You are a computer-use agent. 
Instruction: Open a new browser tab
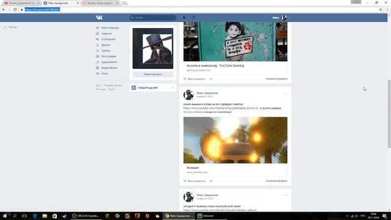click(x=125, y=3)
